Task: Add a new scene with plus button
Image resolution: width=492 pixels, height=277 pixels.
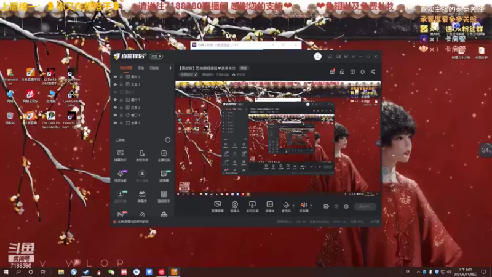Action: (170, 68)
